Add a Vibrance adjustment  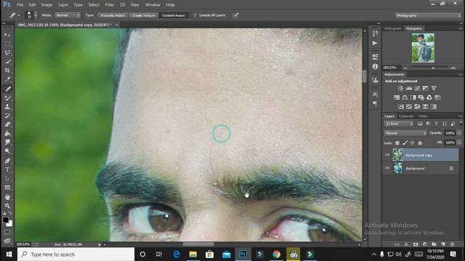pos(434,88)
